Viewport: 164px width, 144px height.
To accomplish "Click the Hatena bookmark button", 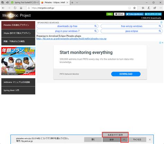I will coord(153,14).
